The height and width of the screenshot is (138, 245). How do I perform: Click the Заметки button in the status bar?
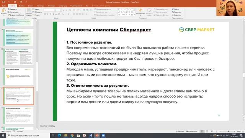tap(180, 131)
